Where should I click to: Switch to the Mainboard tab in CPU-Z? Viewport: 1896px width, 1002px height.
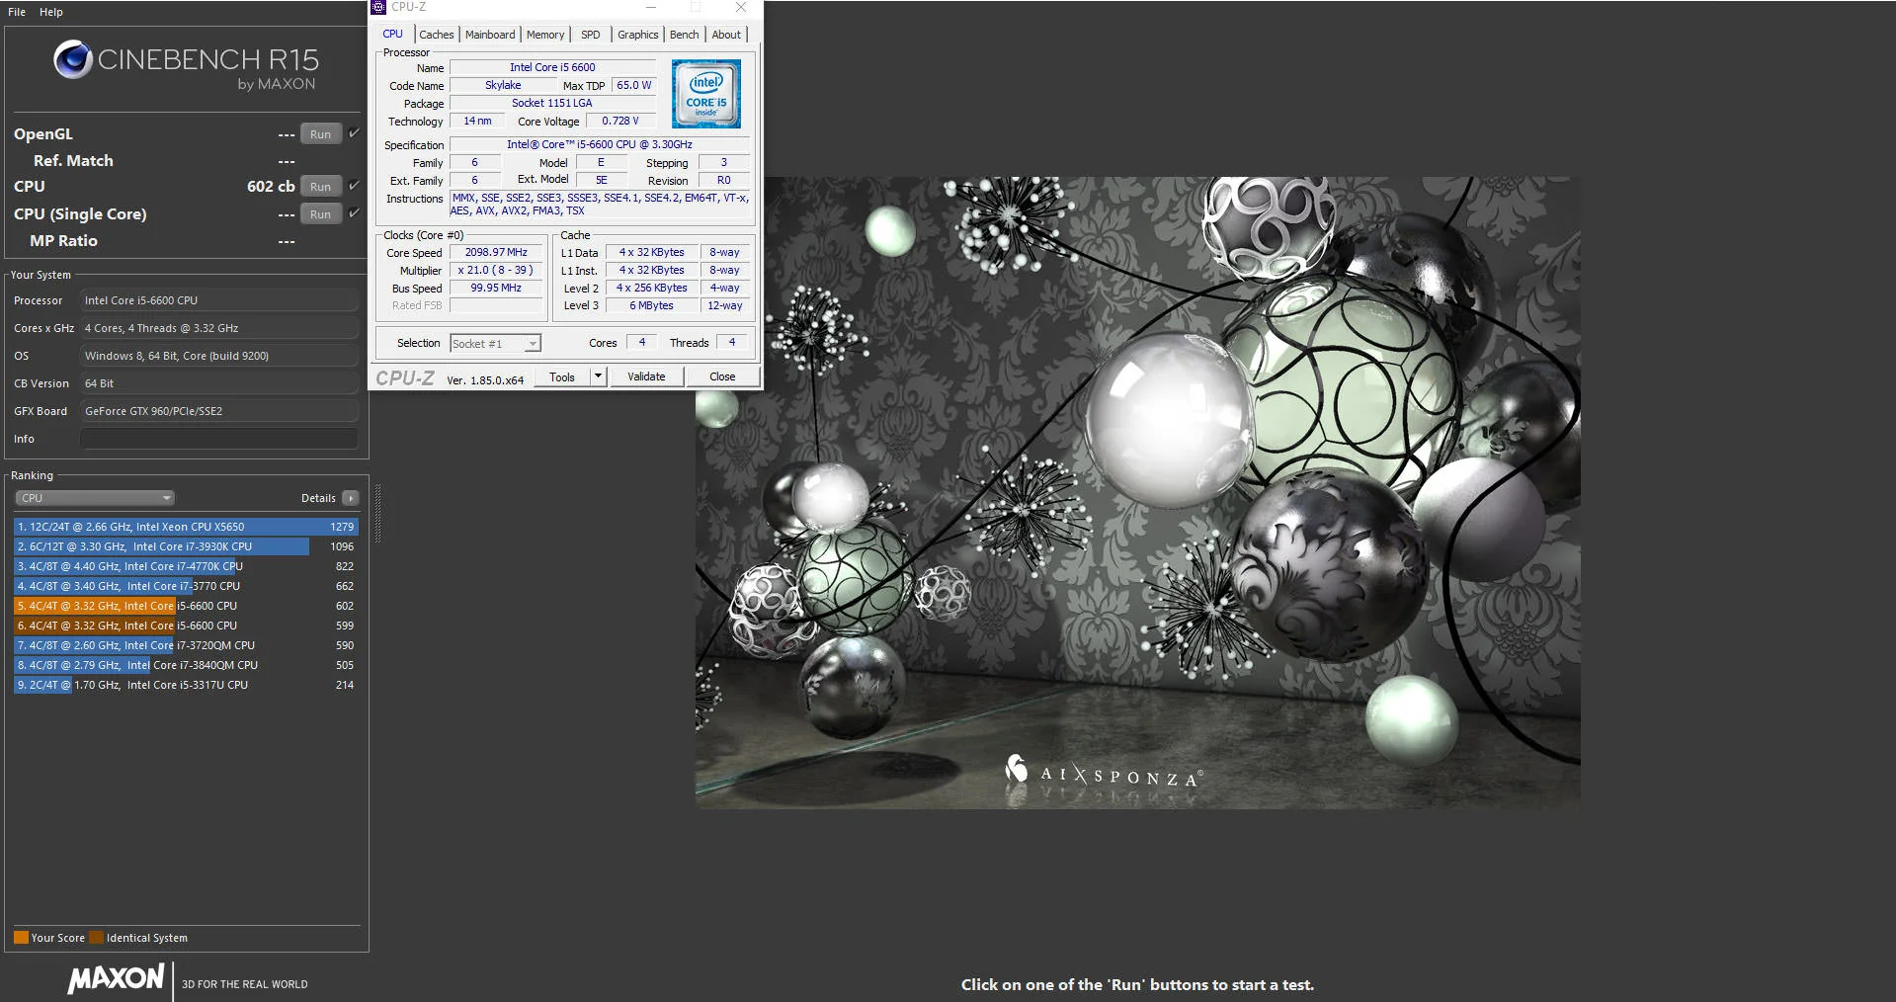click(x=490, y=35)
